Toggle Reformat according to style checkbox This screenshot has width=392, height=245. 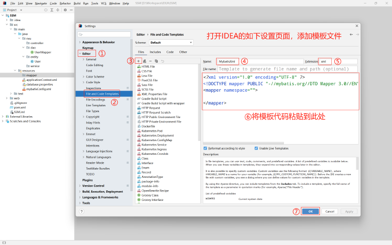(205, 148)
